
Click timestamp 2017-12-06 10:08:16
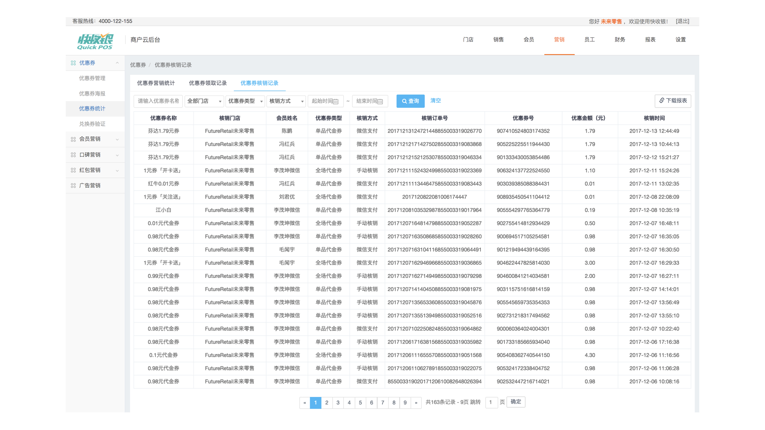pos(654,381)
